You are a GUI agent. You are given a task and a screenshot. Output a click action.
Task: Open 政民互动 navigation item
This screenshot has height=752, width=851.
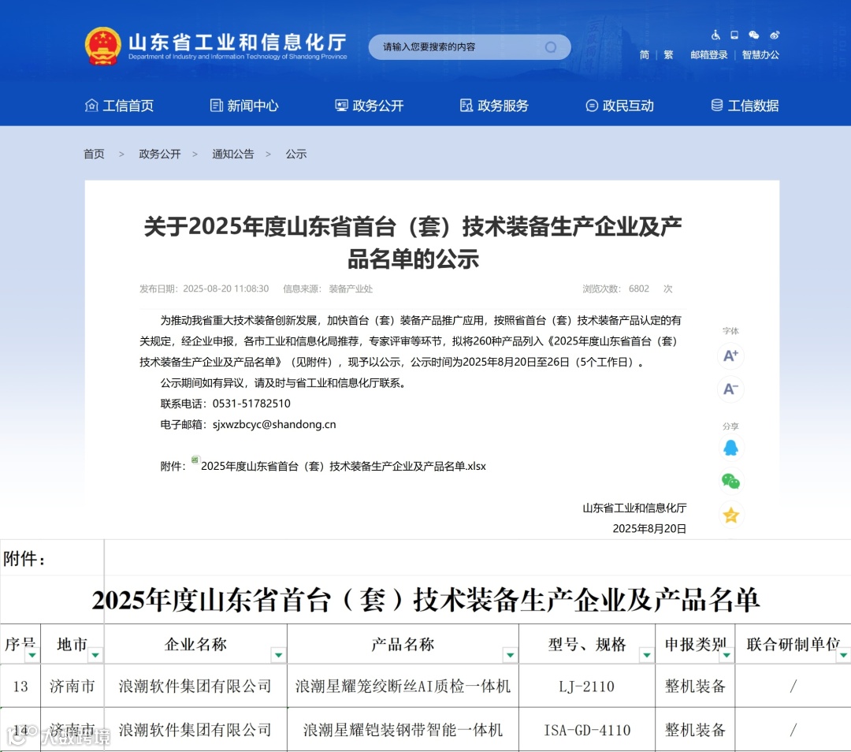pos(619,106)
